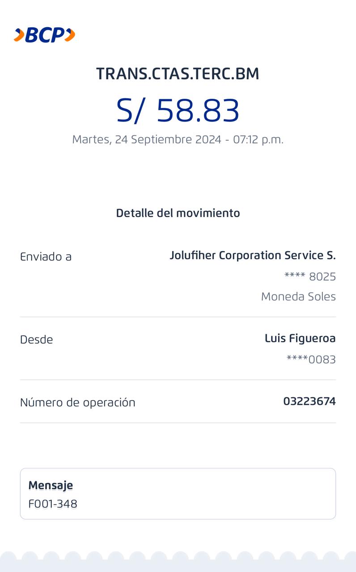
Task: Select operation number 03223674
Action: point(309,401)
